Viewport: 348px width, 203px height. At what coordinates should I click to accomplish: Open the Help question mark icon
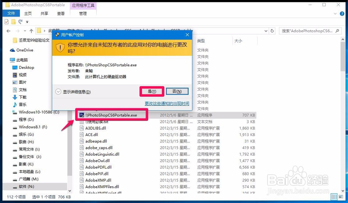click(x=342, y=14)
